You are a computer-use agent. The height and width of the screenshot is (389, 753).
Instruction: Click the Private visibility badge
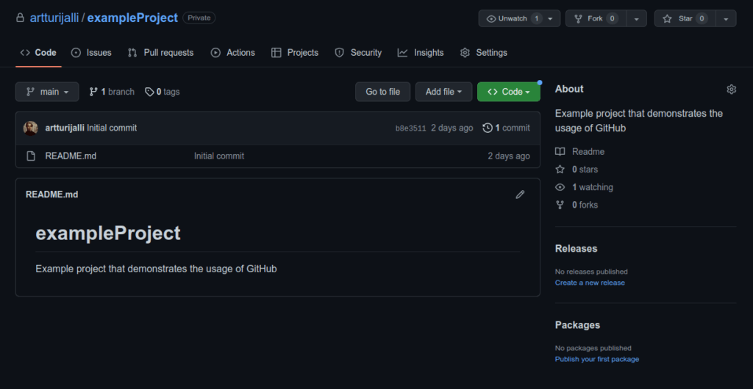tap(199, 18)
